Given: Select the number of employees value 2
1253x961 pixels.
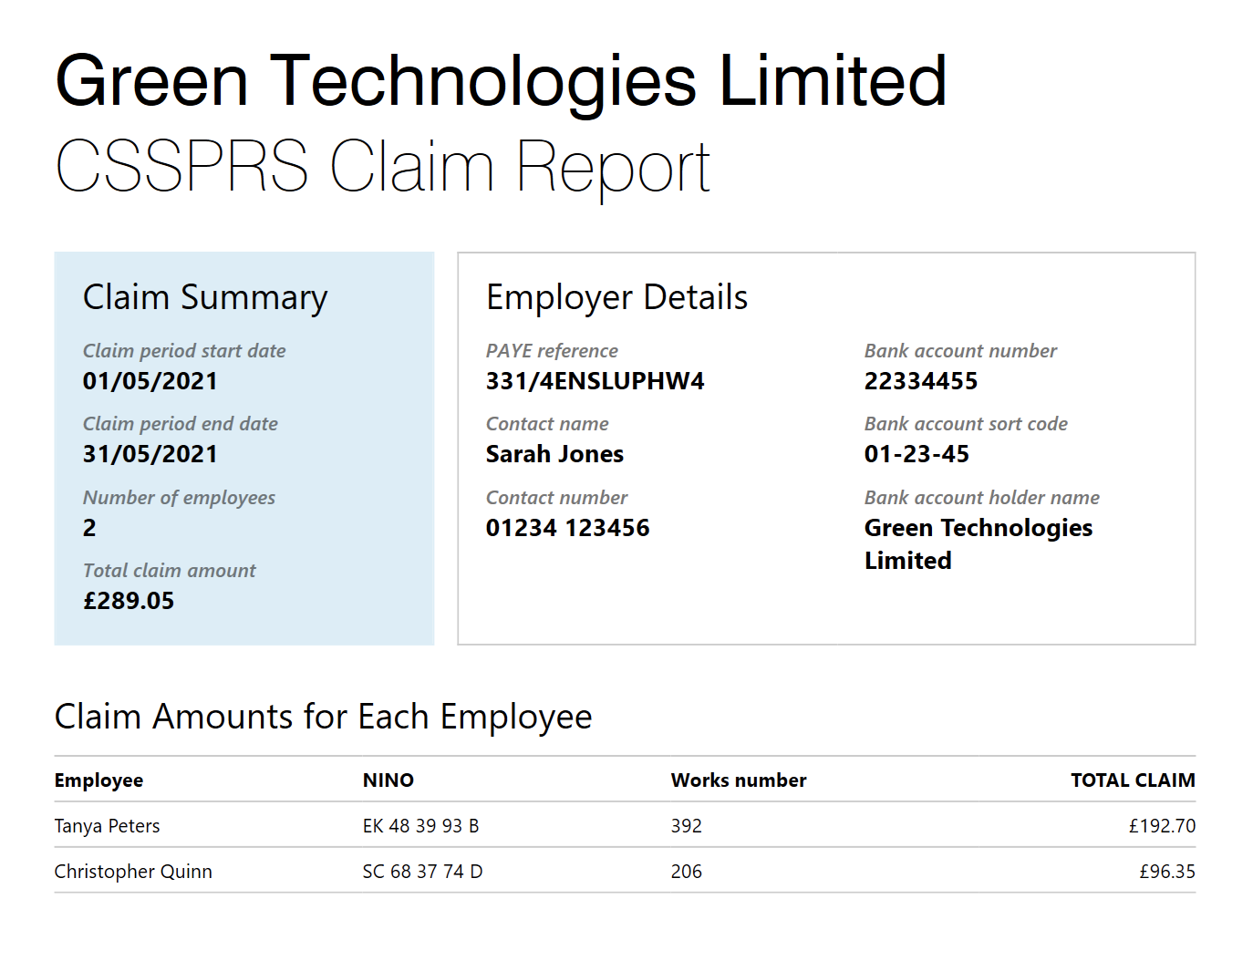Looking at the screenshot, I should (x=89, y=528).
